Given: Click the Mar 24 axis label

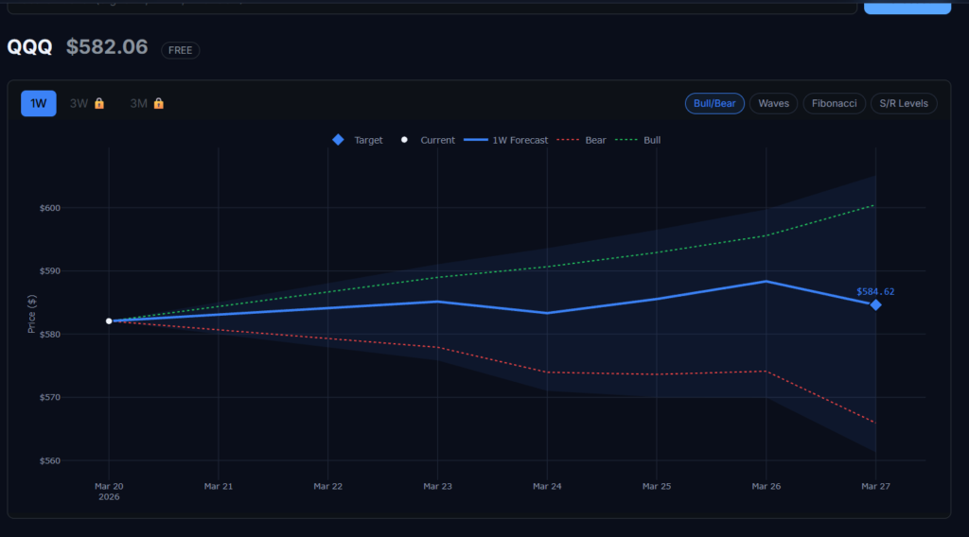Looking at the screenshot, I should (x=547, y=486).
